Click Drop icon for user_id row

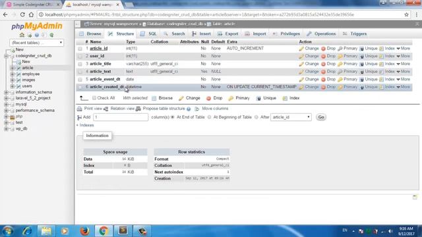[323, 56]
